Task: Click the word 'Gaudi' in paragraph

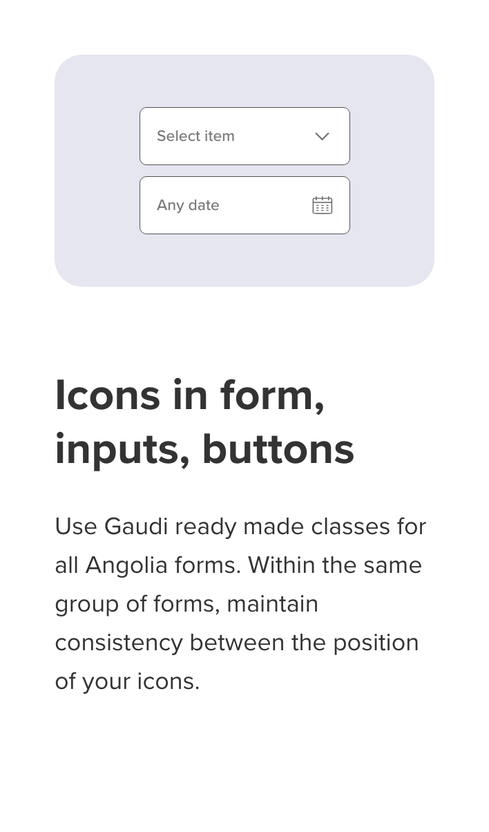Action: point(136,527)
